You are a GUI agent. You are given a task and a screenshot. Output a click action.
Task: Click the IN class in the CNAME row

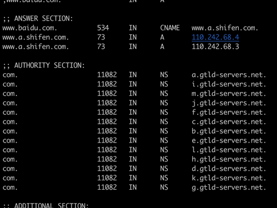pos(133,28)
